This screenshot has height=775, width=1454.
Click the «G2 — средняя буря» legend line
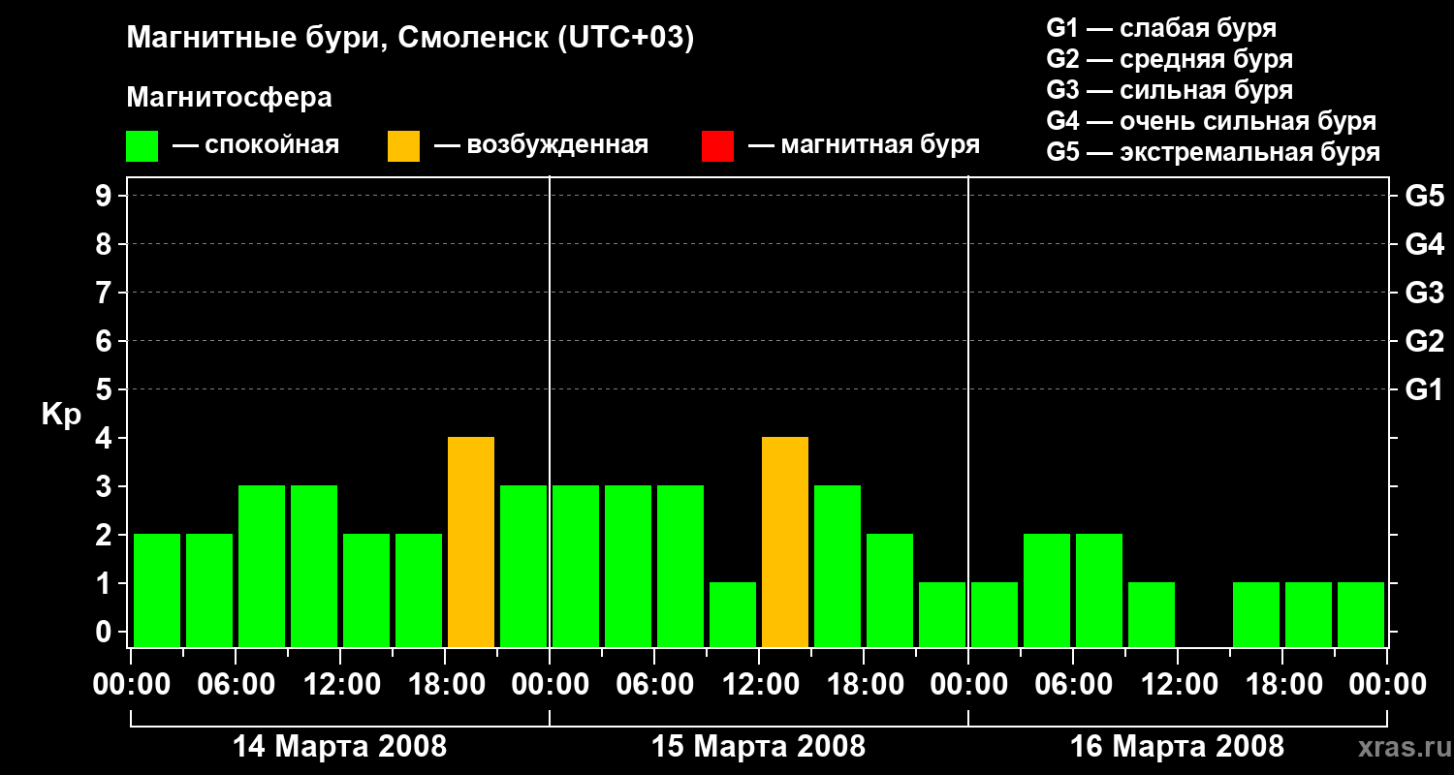click(x=1169, y=59)
